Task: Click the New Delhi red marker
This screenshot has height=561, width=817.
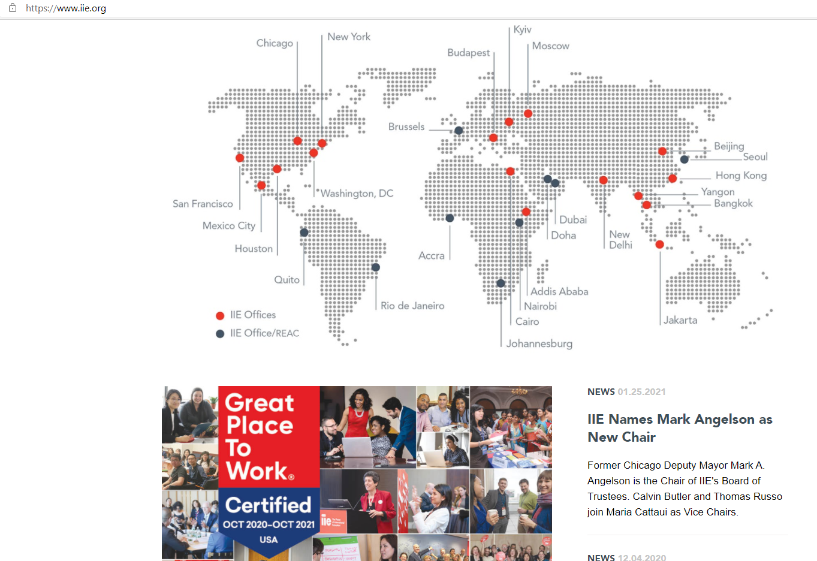Action: [604, 180]
